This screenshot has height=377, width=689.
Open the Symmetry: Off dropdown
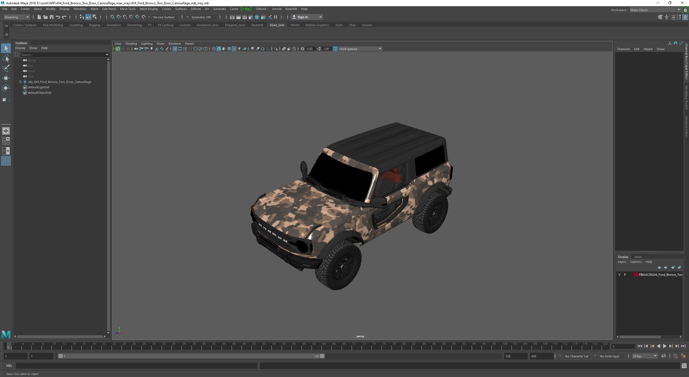(203, 17)
